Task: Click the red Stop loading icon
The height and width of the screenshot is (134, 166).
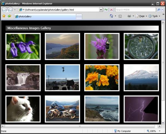Action: (x=112, y=10)
